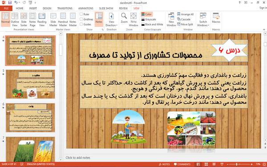
Task: Open Ribbon Display Options
Action: pyautogui.click(x=246, y=3)
